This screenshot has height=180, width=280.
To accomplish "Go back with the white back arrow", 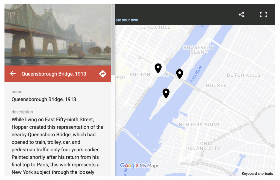I will 13,74.
